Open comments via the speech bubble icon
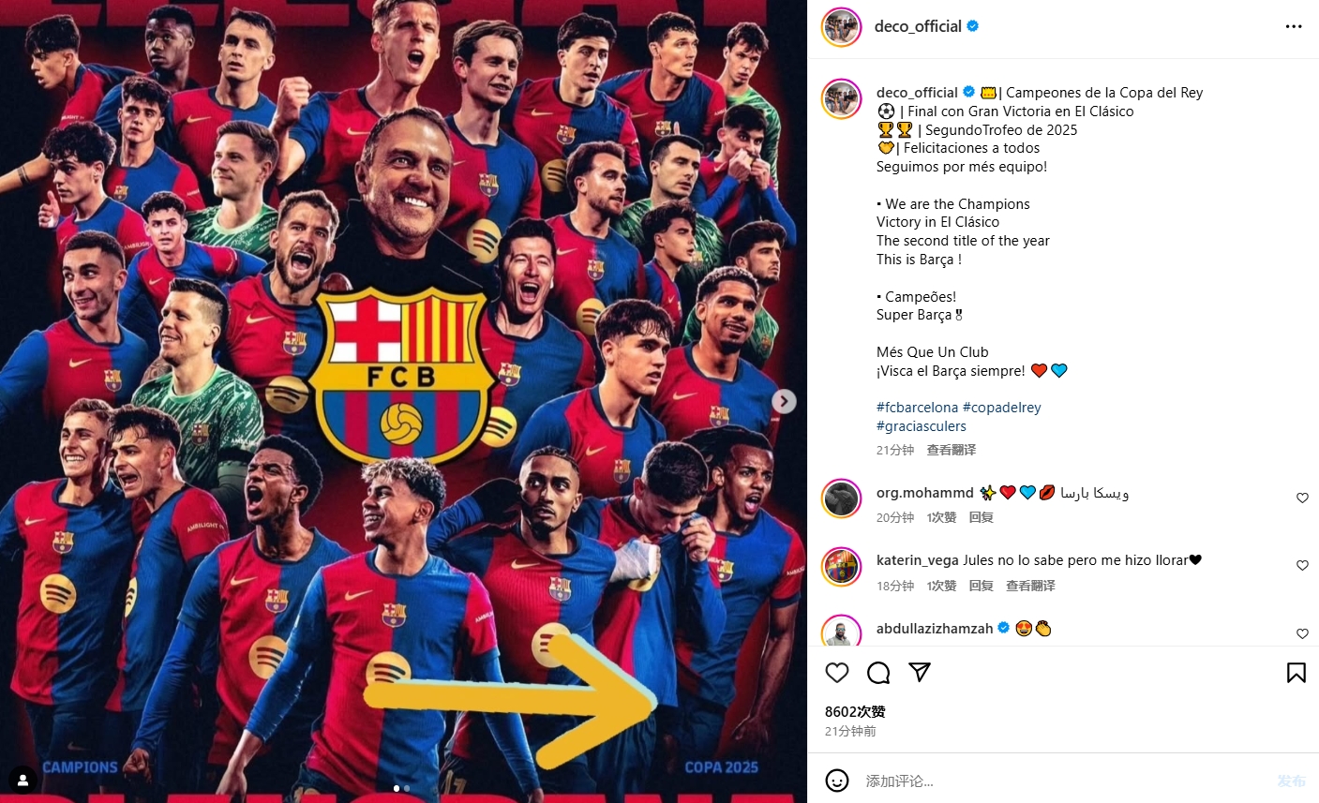This screenshot has width=1319, height=803. coord(878,673)
